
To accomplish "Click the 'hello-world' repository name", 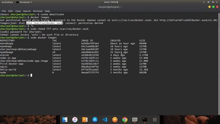I will pos(8,70).
